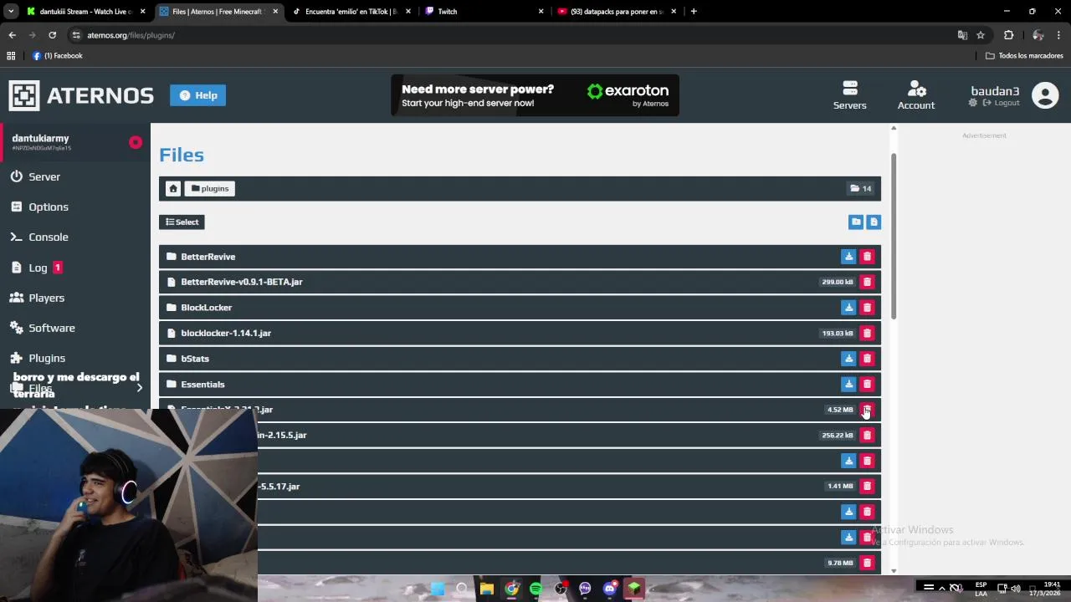The height and width of the screenshot is (602, 1071).
Task: Open a new browser tab
Action: point(694,12)
